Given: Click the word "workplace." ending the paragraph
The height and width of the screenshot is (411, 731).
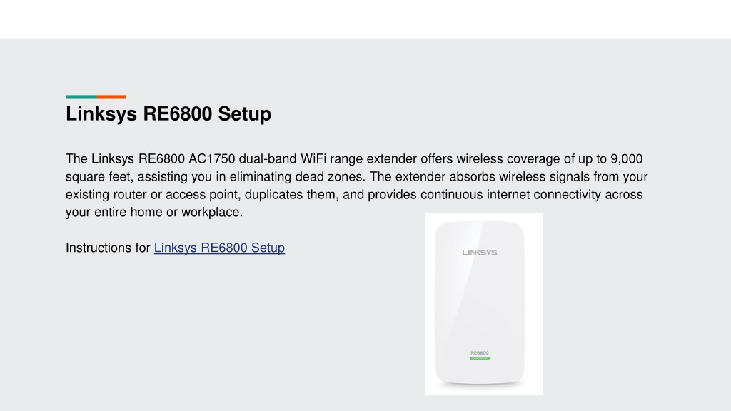Looking at the screenshot, I should click(x=212, y=213).
